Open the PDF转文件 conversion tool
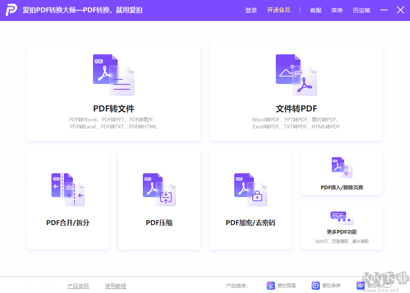 point(114,91)
